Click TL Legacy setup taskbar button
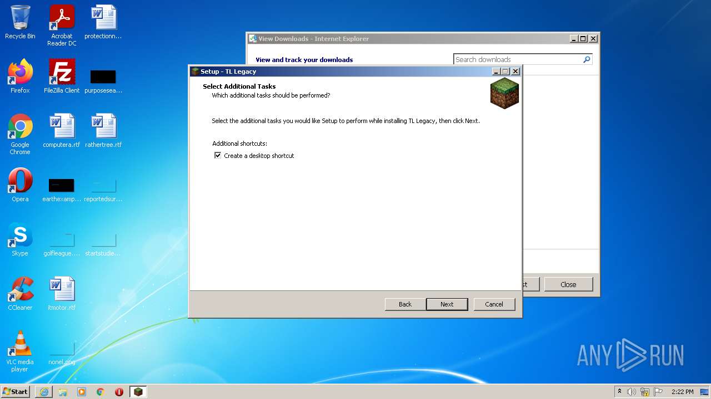The width and height of the screenshot is (711, 399). coord(138,392)
